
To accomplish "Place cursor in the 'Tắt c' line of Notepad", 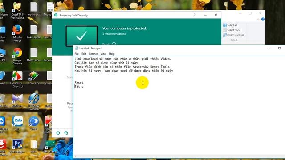I will [x=79, y=86].
